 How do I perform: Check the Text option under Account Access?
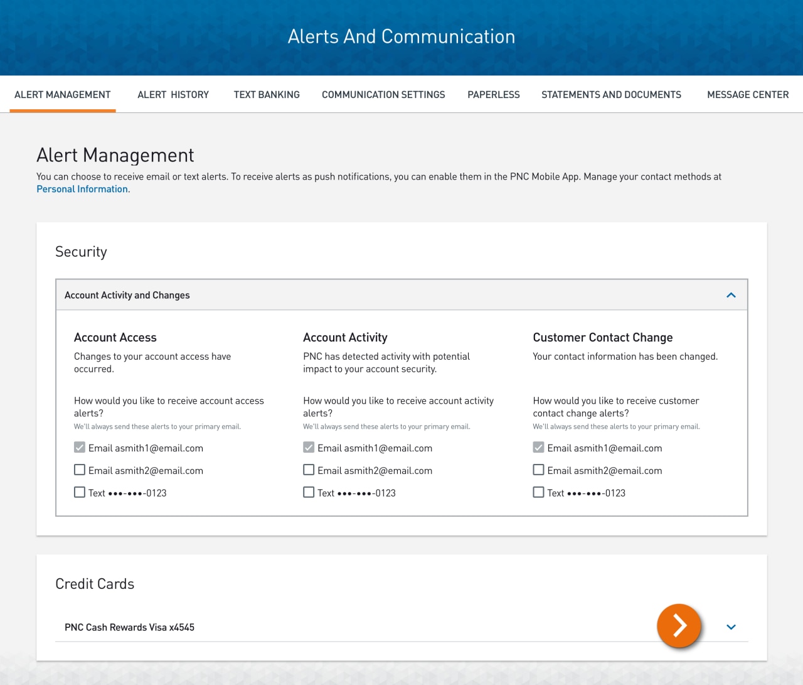pyautogui.click(x=79, y=492)
